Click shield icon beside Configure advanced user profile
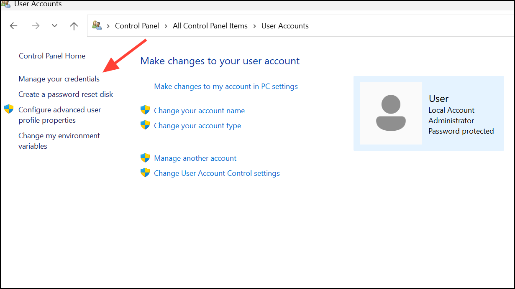Image resolution: width=515 pixels, height=289 pixels. [x=9, y=109]
